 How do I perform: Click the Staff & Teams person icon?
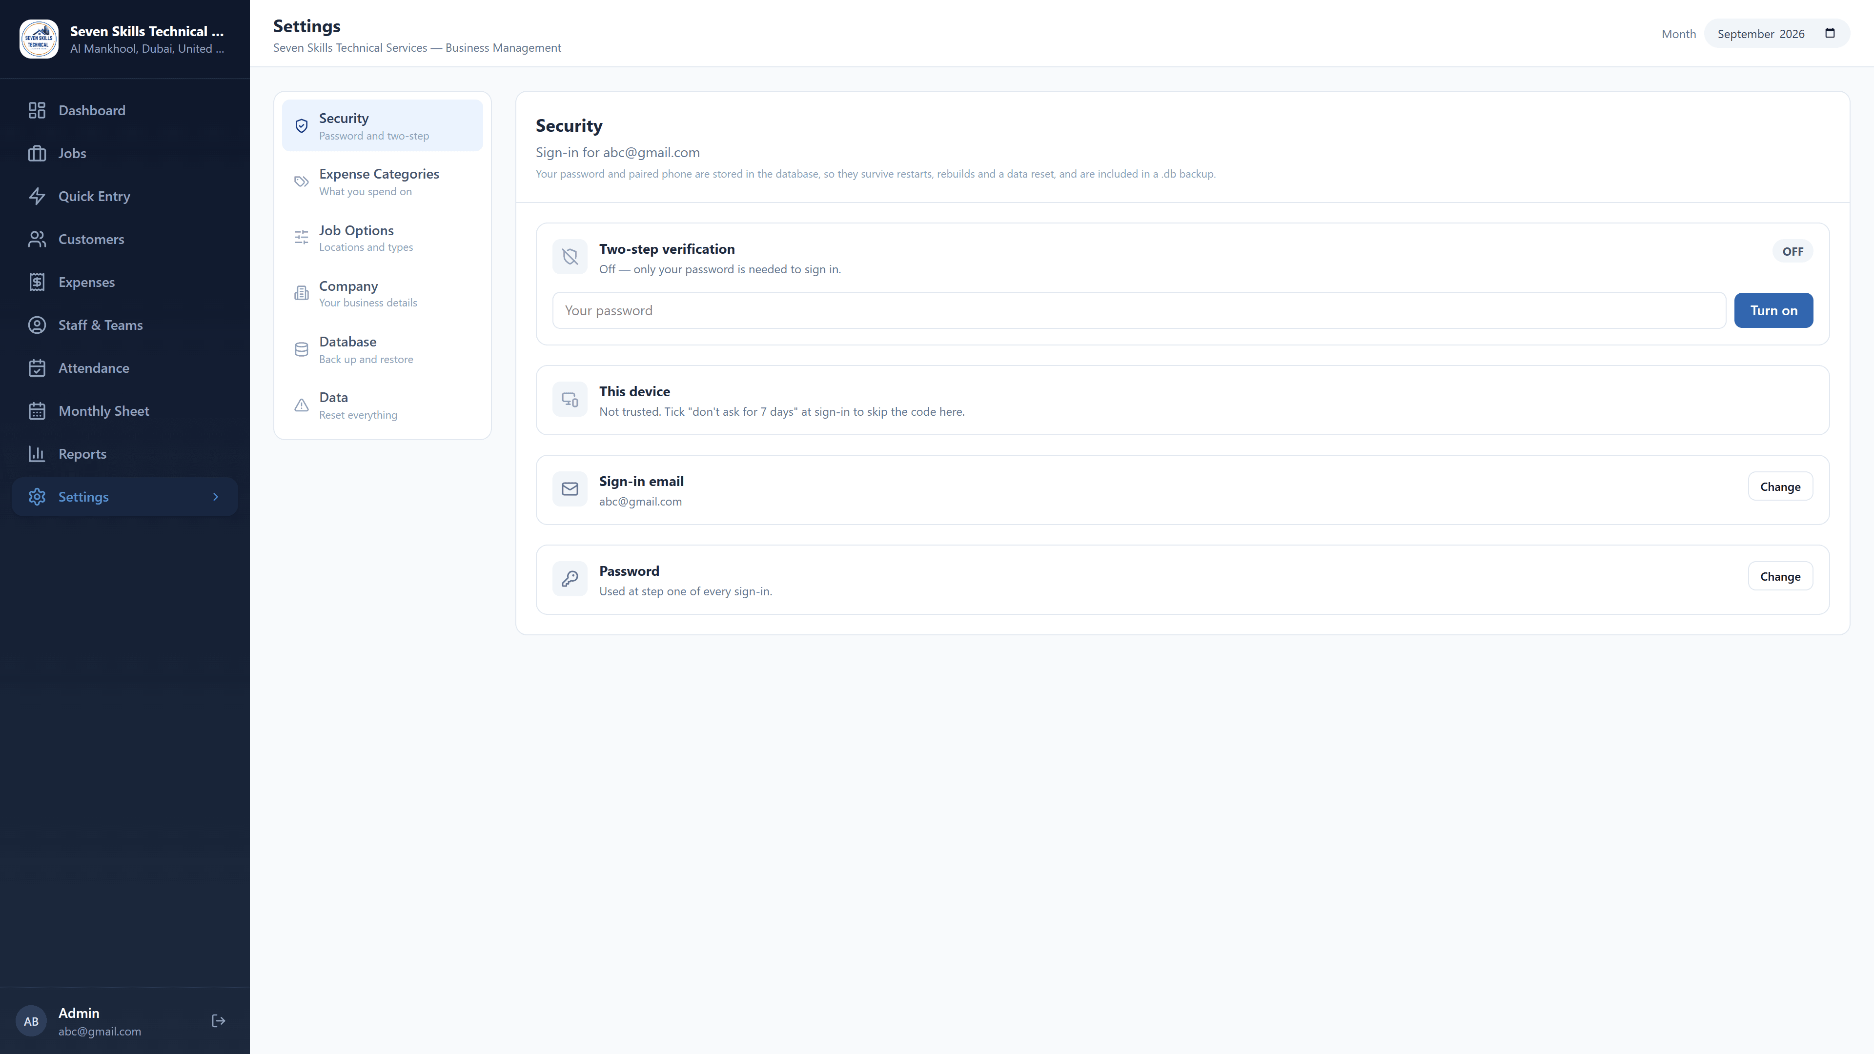point(37,325)
